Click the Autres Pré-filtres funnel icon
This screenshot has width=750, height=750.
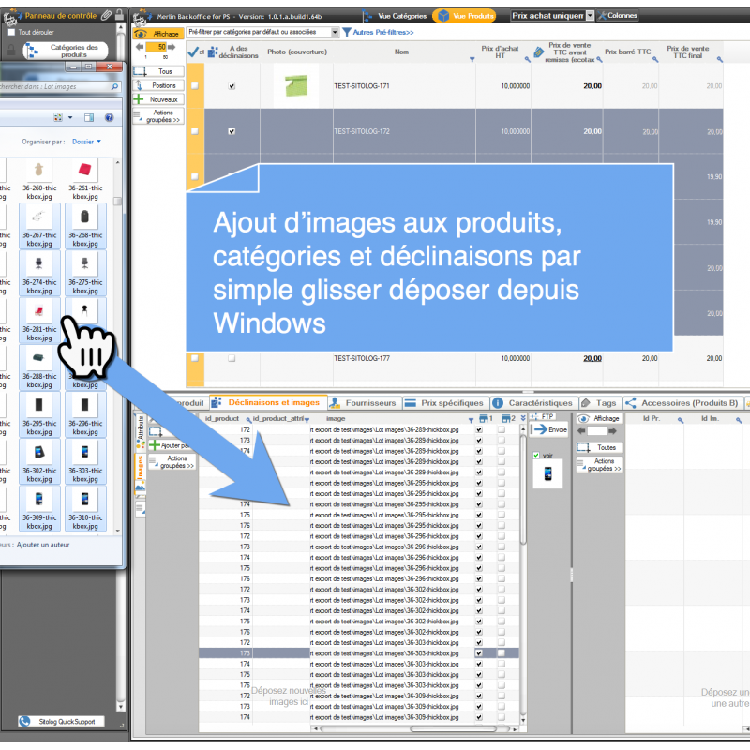[x=346, y=32]
